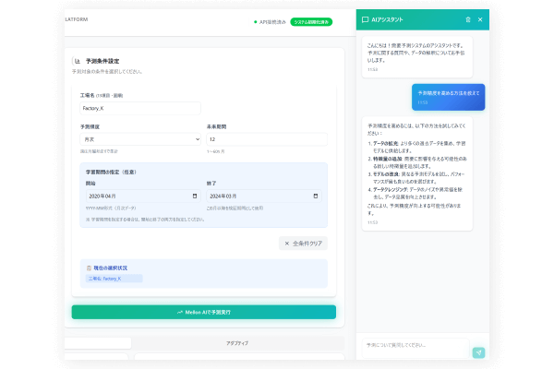
Task: Close the AIアシスタント panel
Action: pos(480,19)
